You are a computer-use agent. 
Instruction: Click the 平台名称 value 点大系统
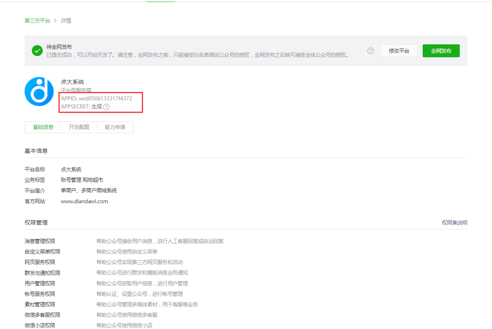[71, 169]
